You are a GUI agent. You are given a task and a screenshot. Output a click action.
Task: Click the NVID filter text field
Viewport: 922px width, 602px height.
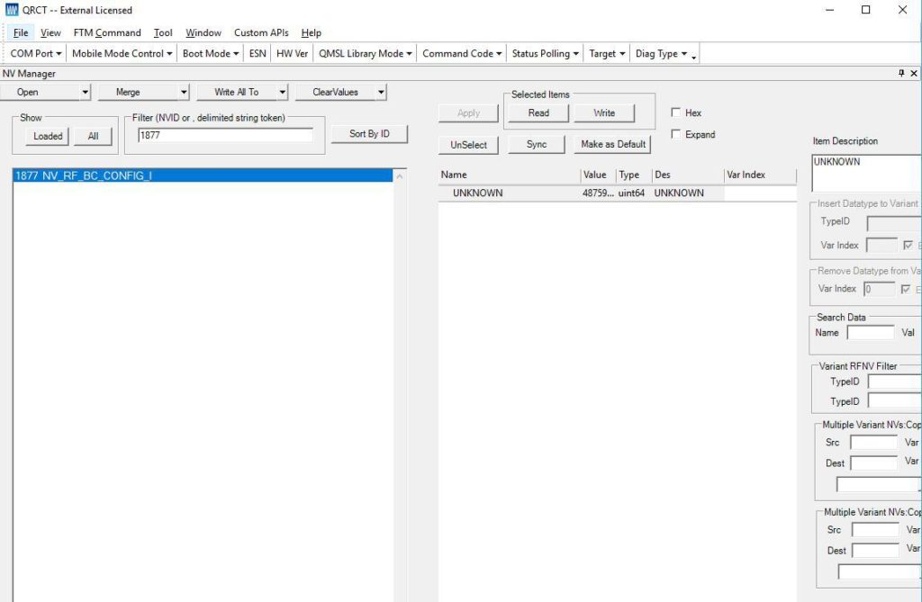(x=225, y=135)
